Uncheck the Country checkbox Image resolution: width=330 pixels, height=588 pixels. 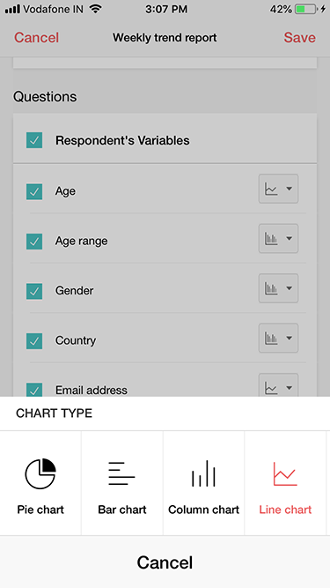tap(34, 341)
